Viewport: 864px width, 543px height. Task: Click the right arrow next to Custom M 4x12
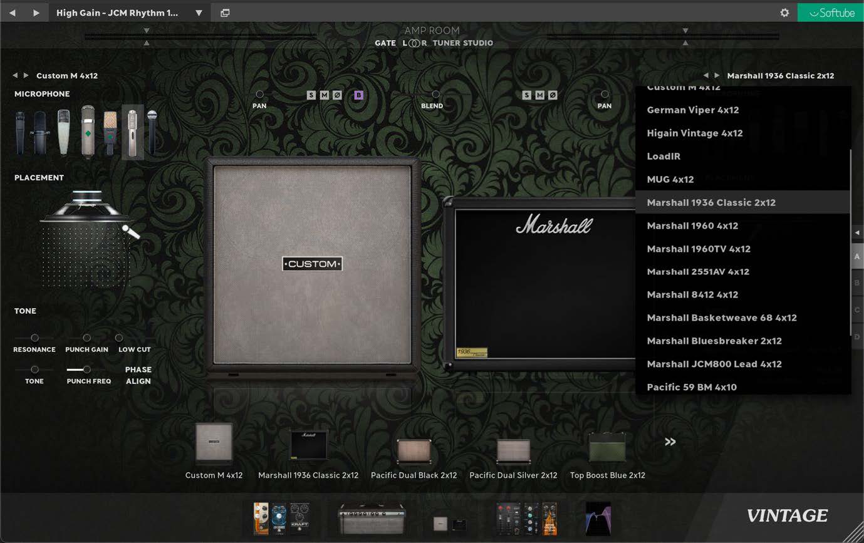[x=26, y=75]
